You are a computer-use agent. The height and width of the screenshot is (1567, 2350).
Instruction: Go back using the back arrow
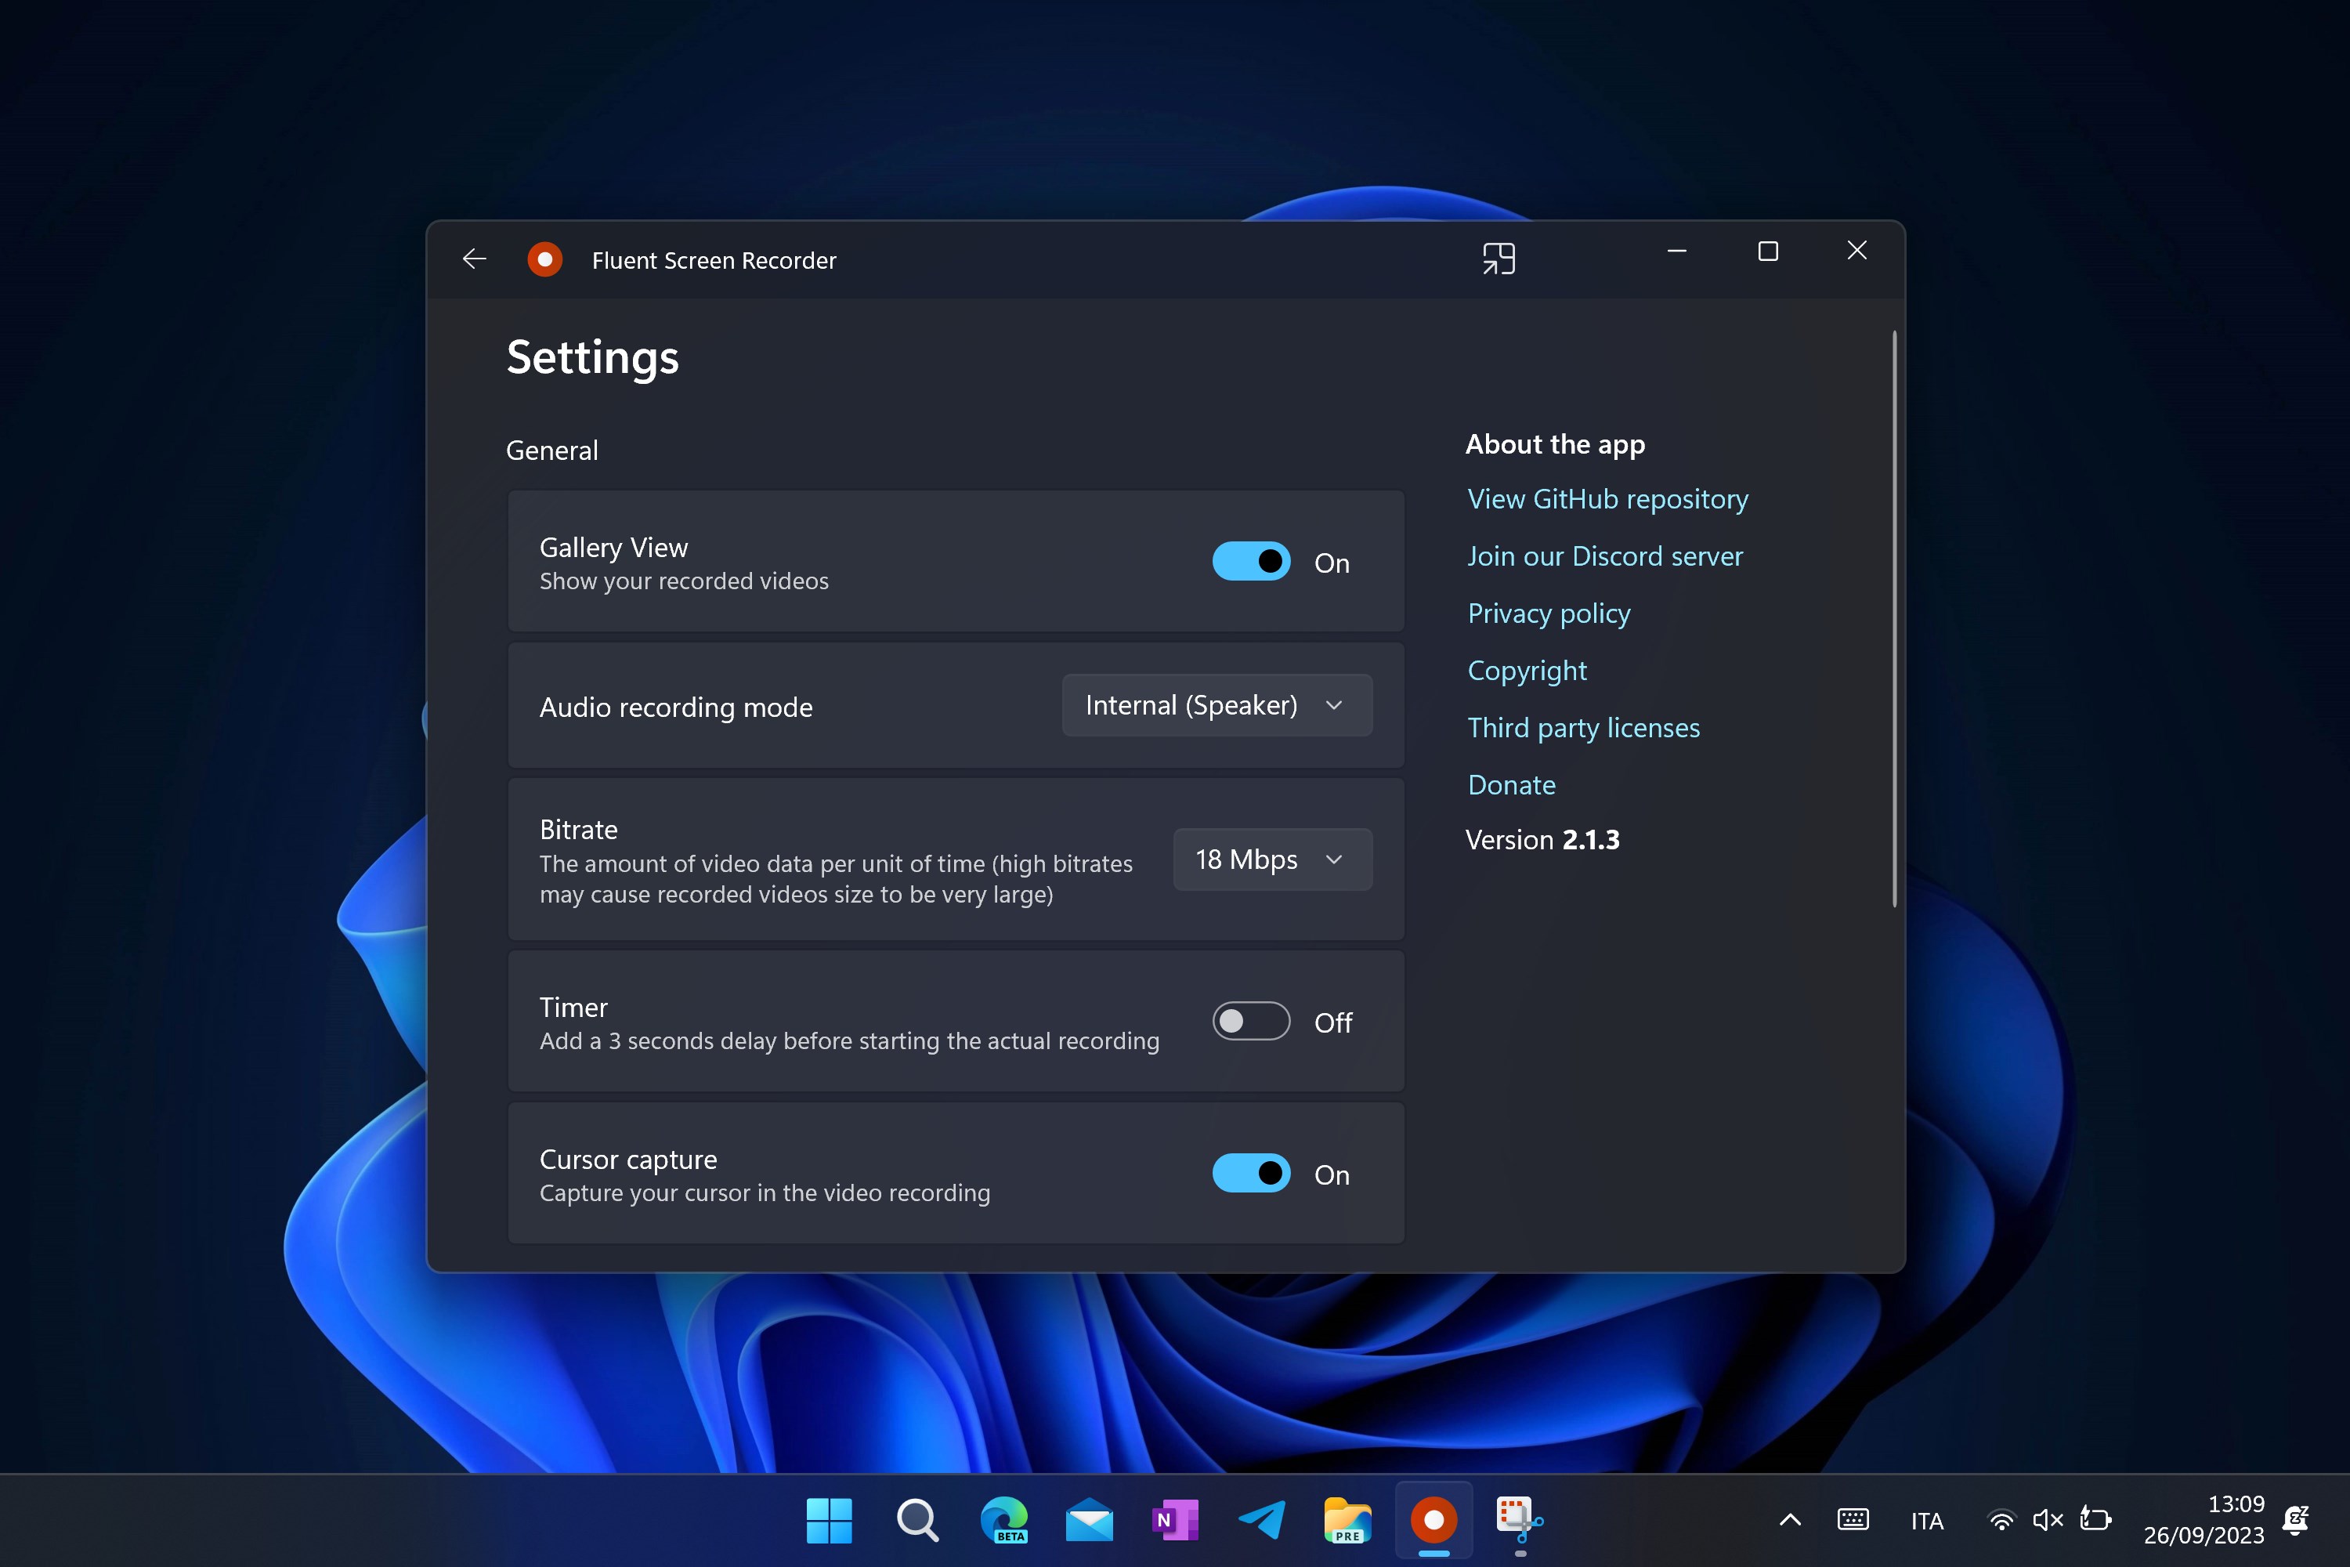(x=475, y=260)
